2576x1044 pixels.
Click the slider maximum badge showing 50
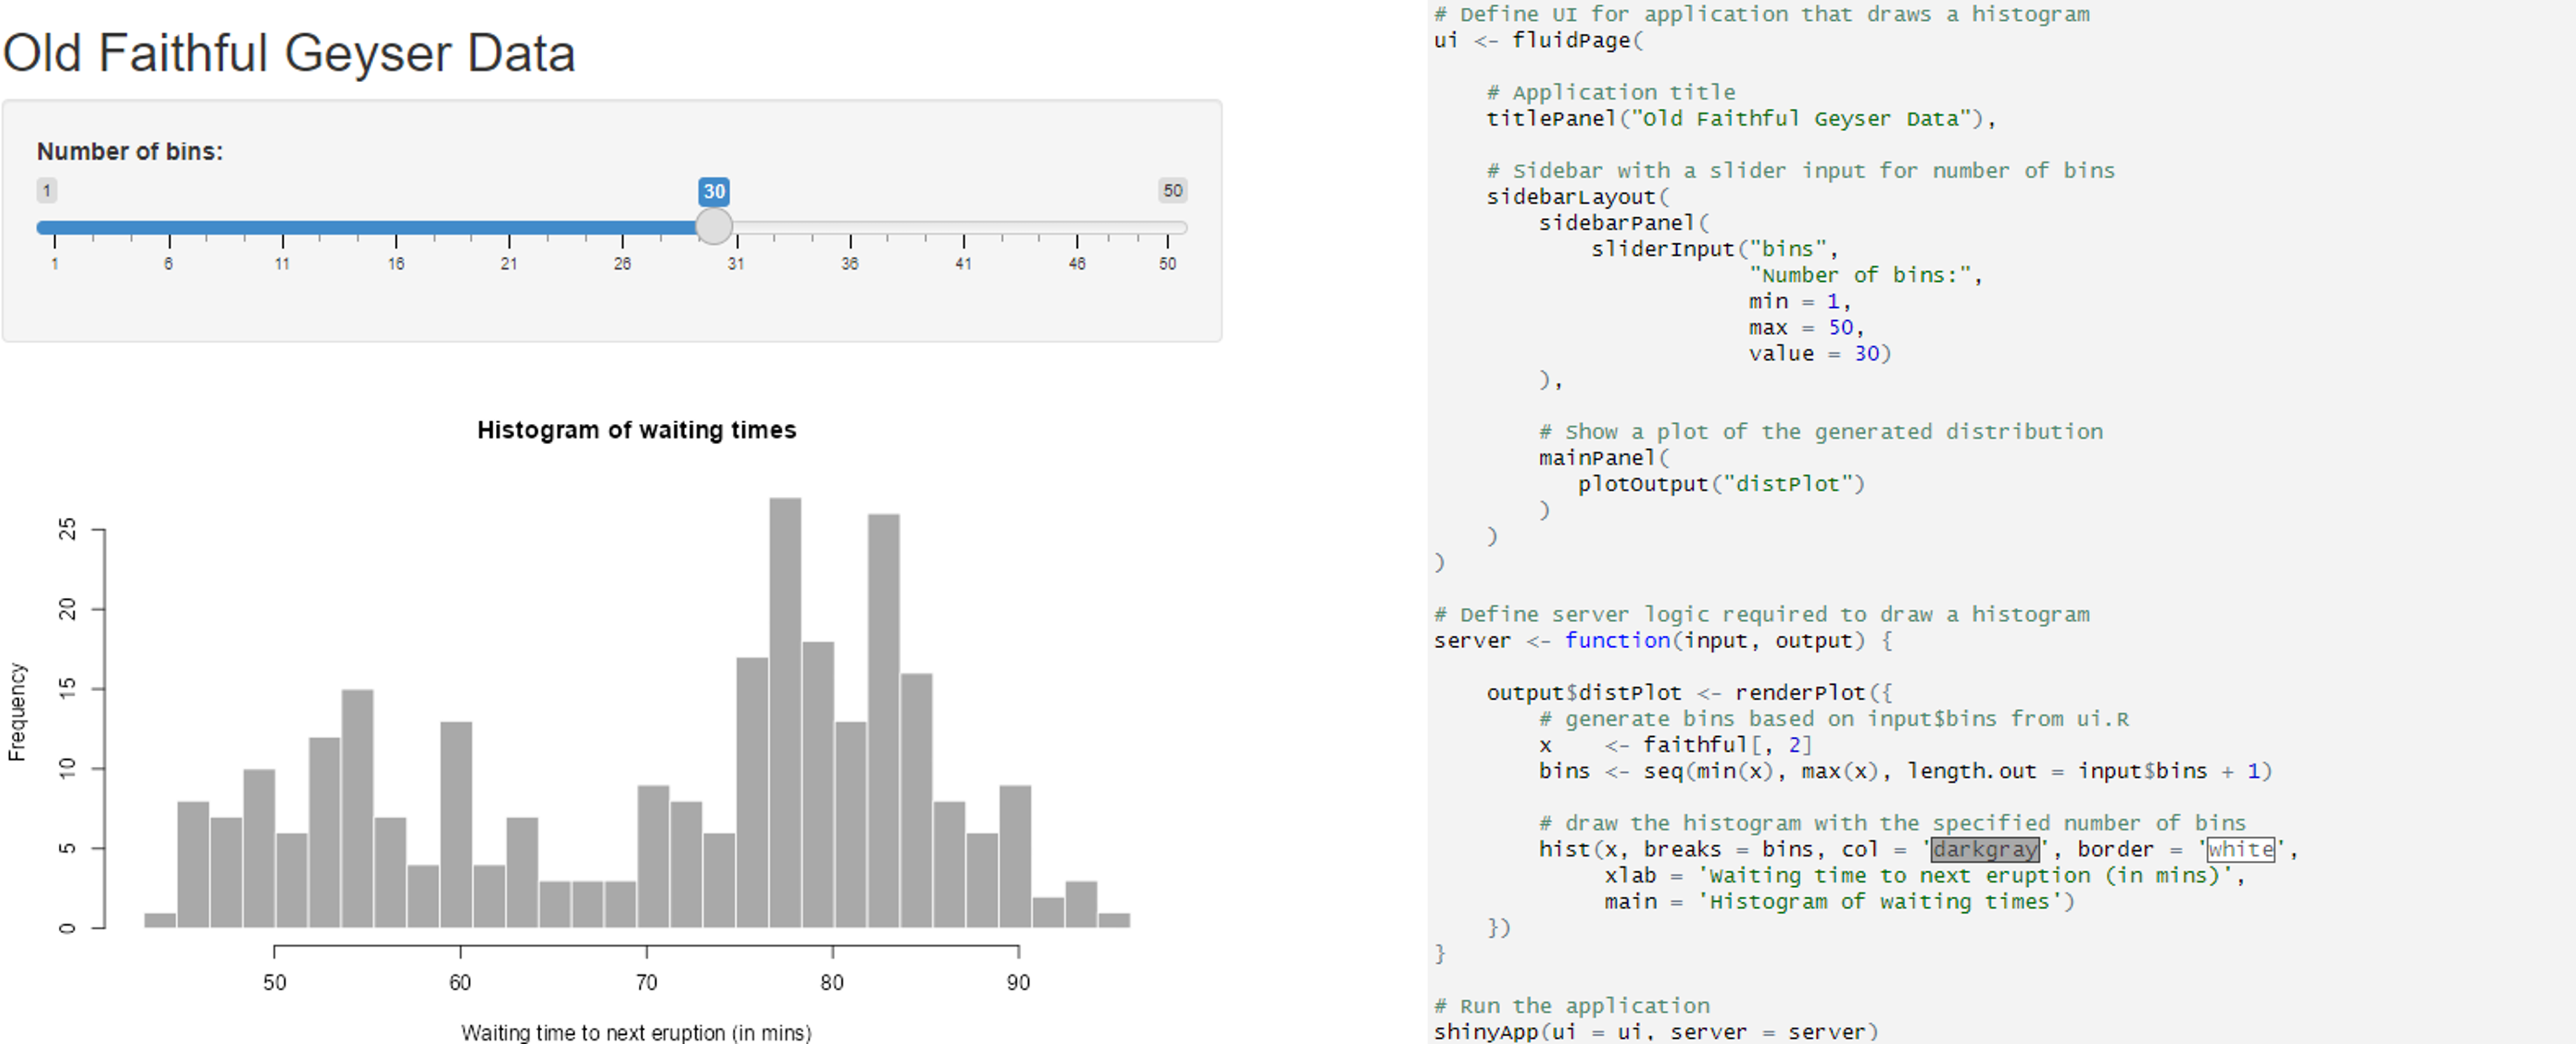coord(1172,190)
